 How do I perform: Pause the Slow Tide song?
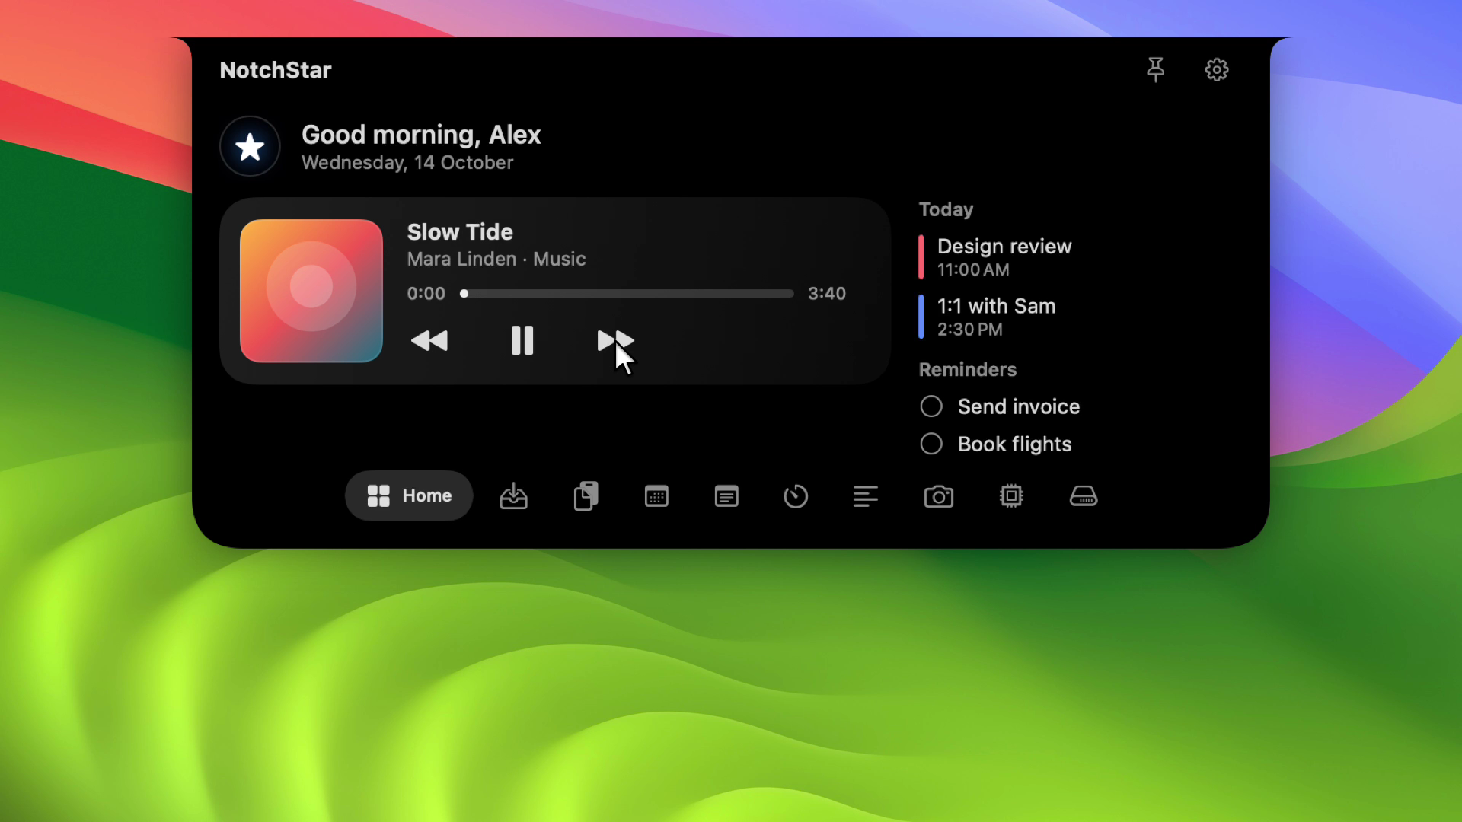click(522, 340)
